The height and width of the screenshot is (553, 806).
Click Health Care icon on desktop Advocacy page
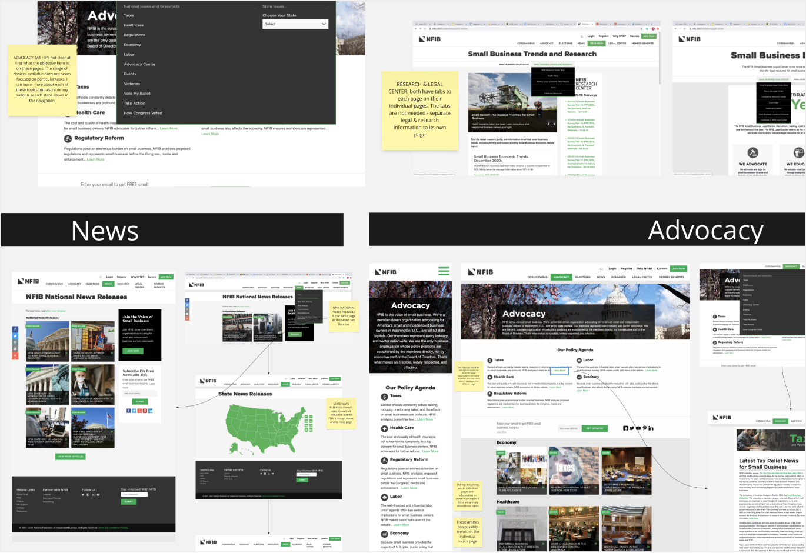(489, 377)
